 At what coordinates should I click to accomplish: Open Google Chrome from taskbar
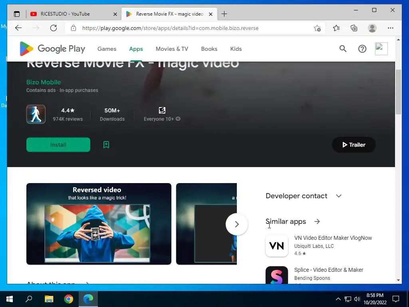69,299
